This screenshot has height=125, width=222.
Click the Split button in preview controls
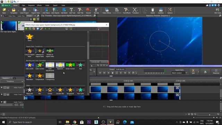193,72
